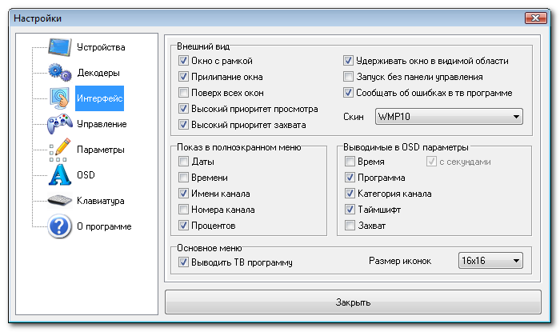Open the О программе question mark icon
The width and height of the screenshot is (560, 332).
click(60, 226)
